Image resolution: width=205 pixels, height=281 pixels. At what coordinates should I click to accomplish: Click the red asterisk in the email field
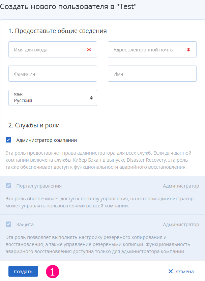click(188, 50)
